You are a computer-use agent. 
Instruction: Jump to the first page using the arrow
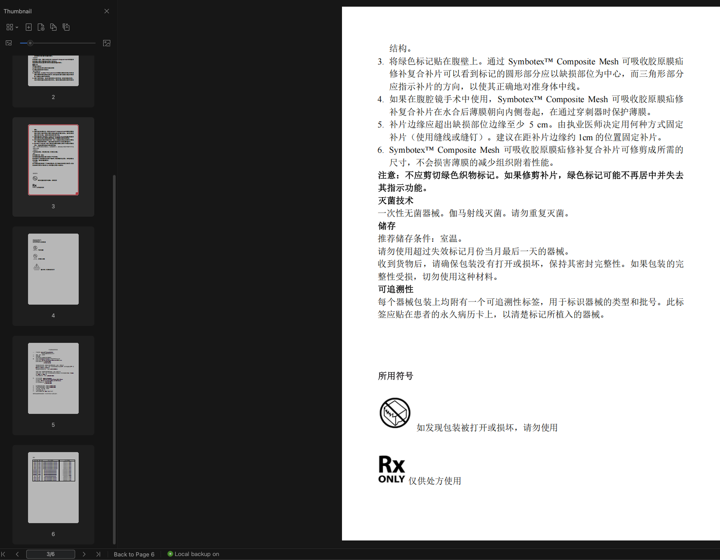(4, 554)
